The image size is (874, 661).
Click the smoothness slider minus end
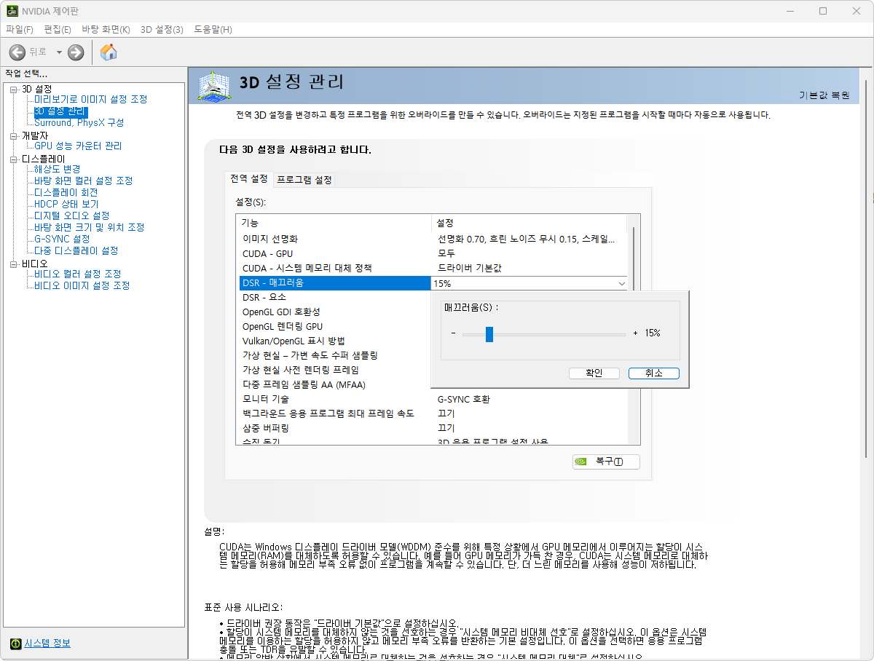(x=453, y=333)
